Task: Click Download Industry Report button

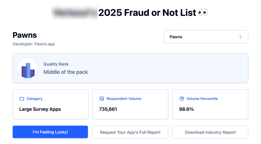Action: (210, 132)
